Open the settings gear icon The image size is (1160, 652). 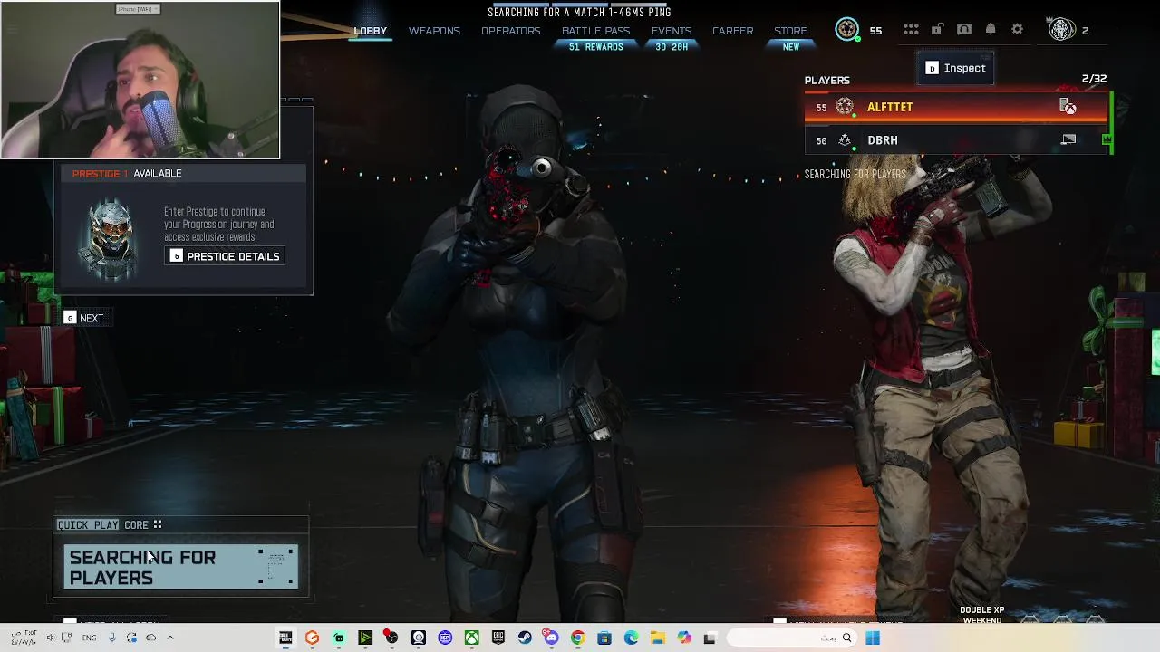pyautogui.click(x=1018, y=30)
